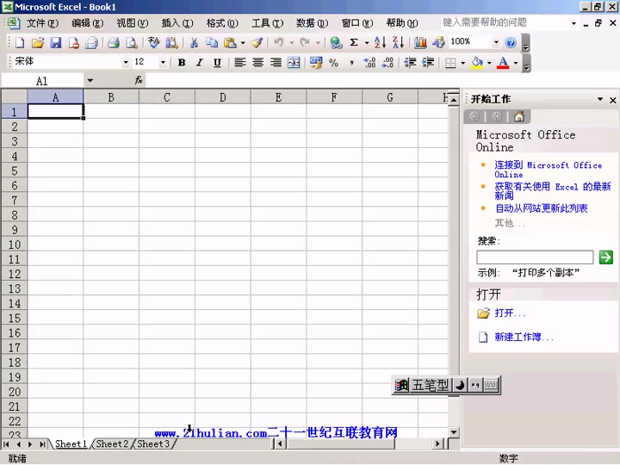620x465 pixels.
Task: Click Decrease Decimal icon
Action: click(387, 63)
